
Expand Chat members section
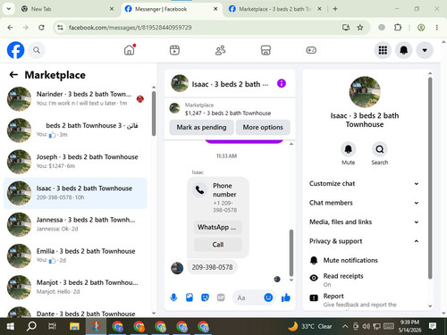[364, 203]
